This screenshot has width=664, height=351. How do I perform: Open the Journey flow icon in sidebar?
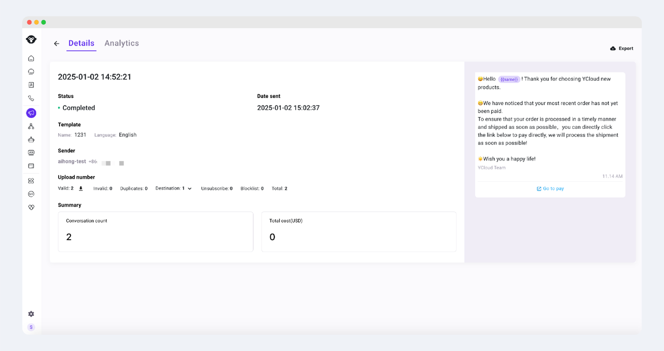tap(31, 126)
